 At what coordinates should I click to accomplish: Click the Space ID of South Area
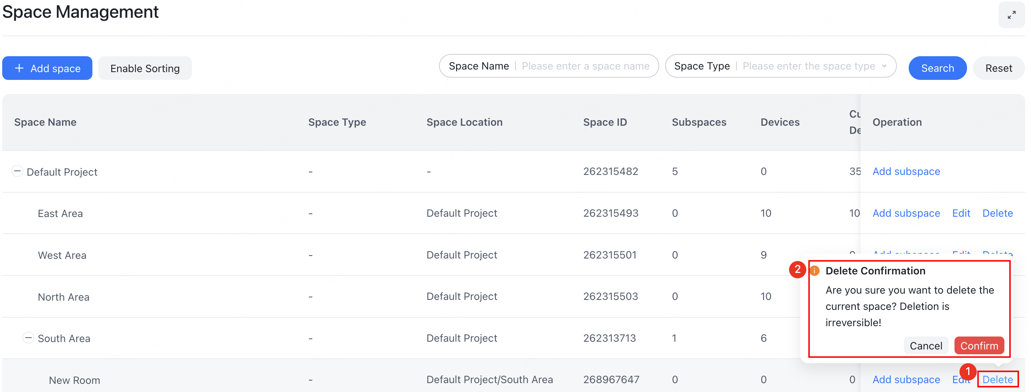(x=610, y=338)
